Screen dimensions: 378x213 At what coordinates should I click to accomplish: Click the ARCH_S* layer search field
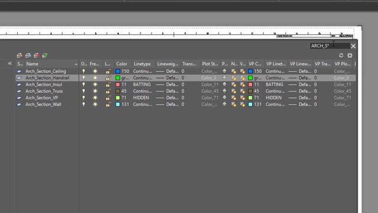tap(330, 46)
